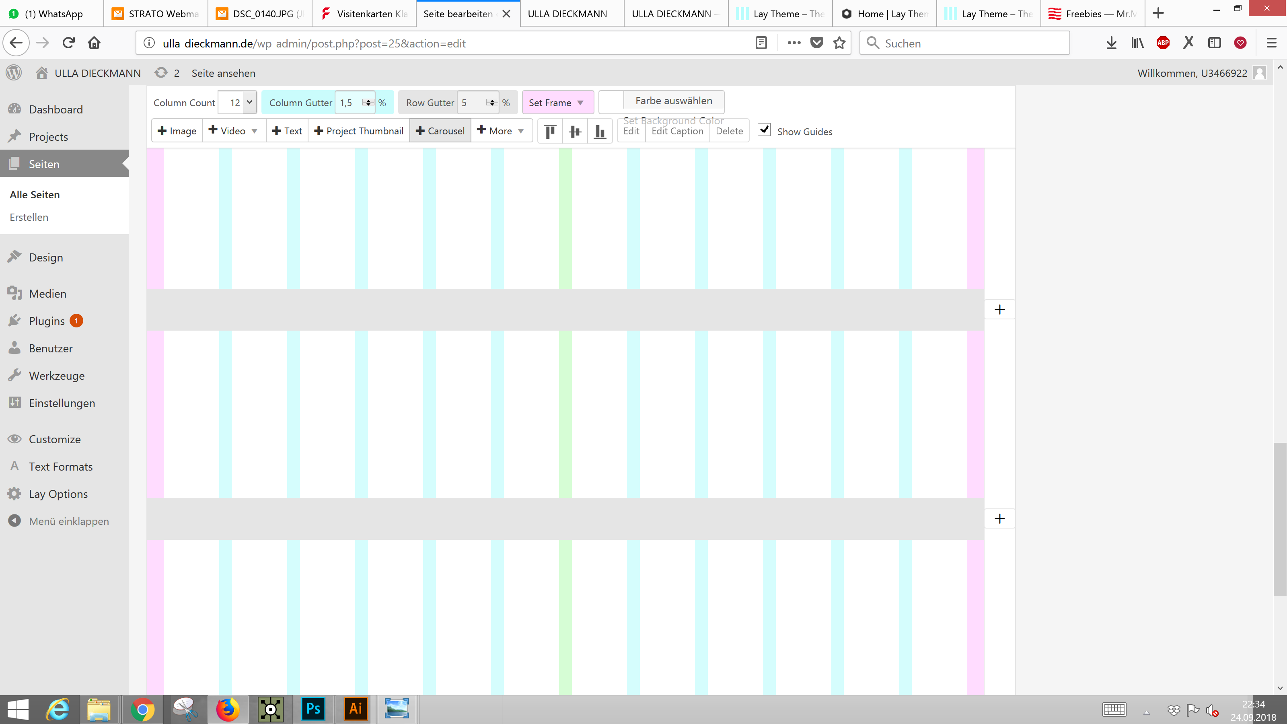
Task: Click the WordPress logo in admin bar
Action: point(14,73)
